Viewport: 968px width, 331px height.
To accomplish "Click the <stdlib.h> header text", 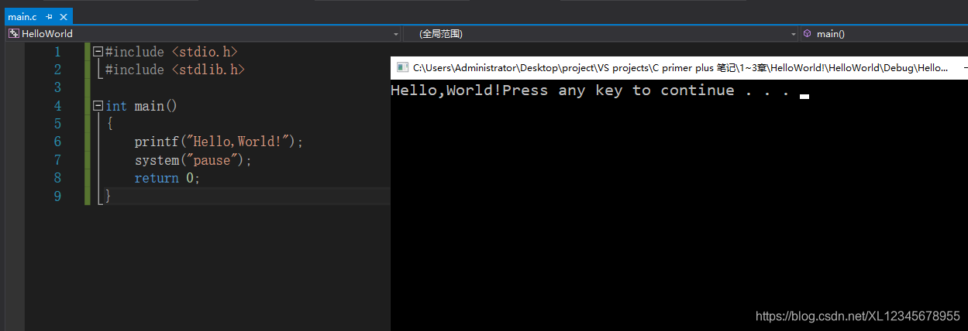I will pos(208,70).
